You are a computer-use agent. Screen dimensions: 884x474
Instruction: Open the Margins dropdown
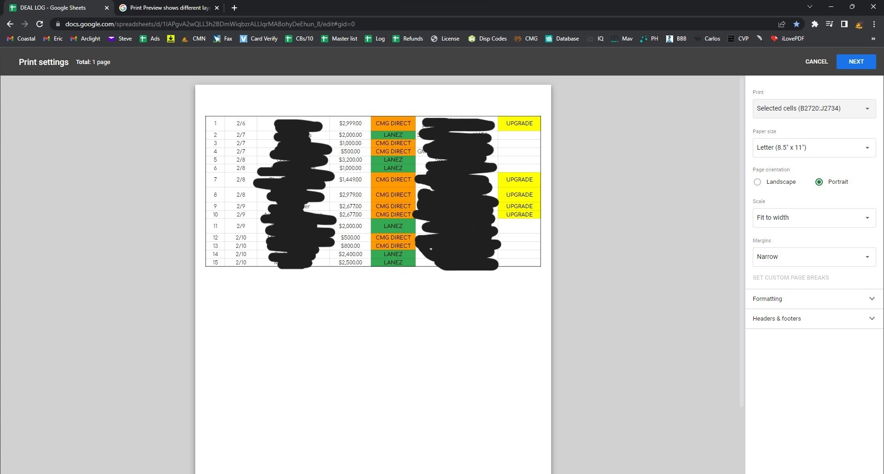point(813,257)
